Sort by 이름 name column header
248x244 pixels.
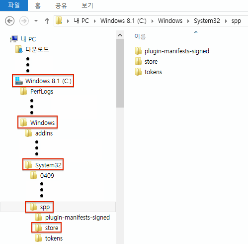pos(140,36)
